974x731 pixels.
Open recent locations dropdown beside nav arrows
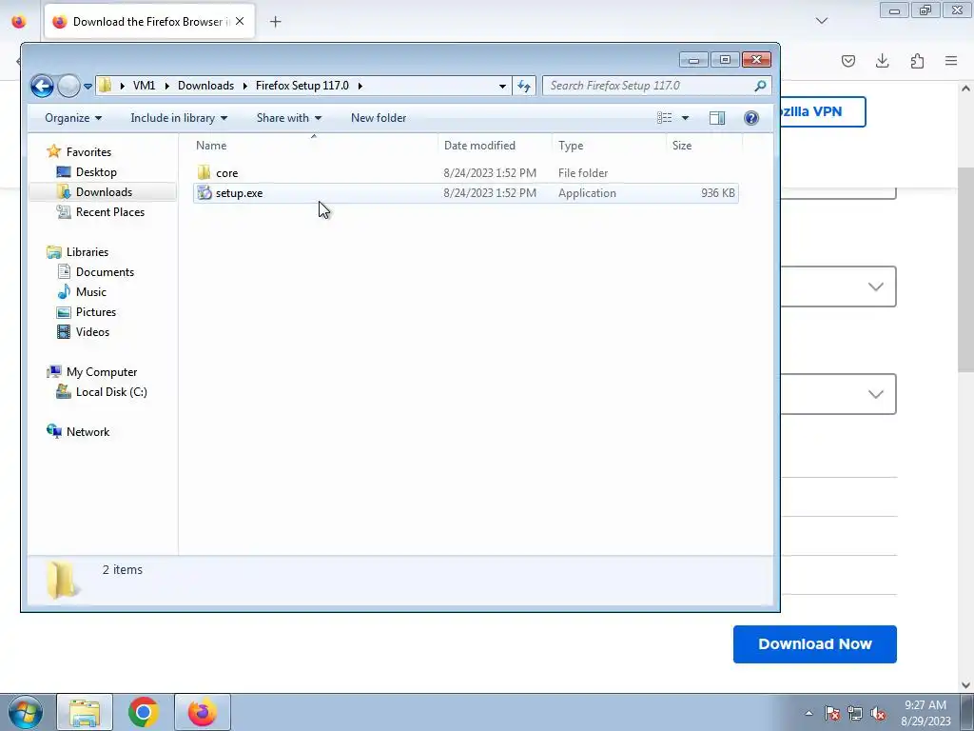click(88, 87)
